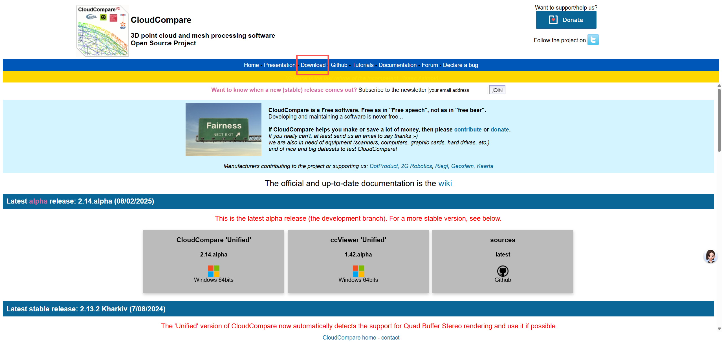Click the 'Want to know when a new (stable) release' text
The height and width of the screenshot is (346, 722).
[x=284, y=90]
